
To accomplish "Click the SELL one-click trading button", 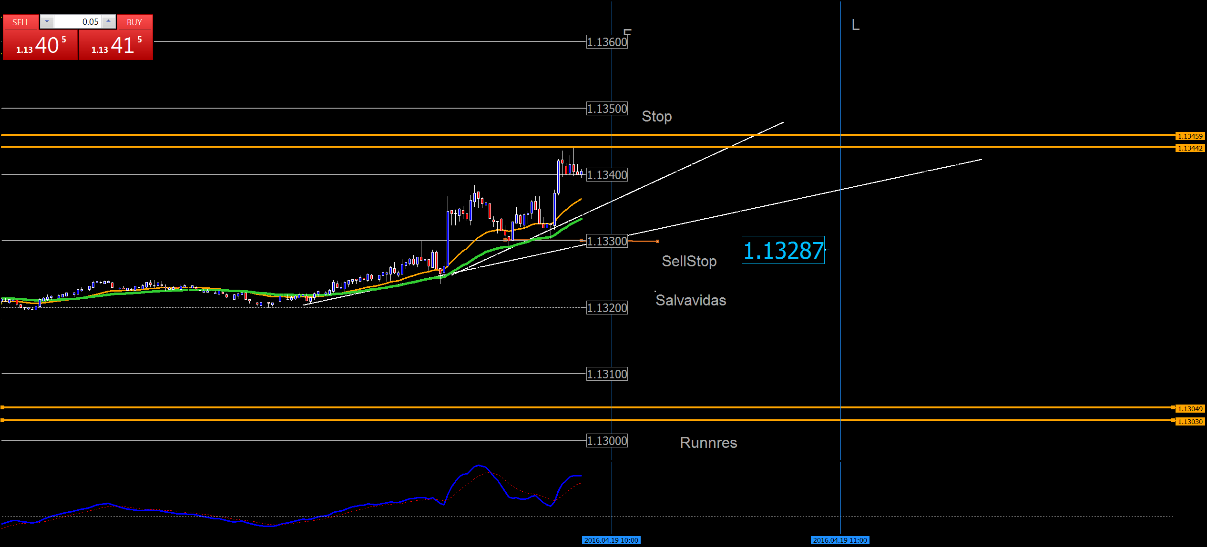I will coord(20,22).
